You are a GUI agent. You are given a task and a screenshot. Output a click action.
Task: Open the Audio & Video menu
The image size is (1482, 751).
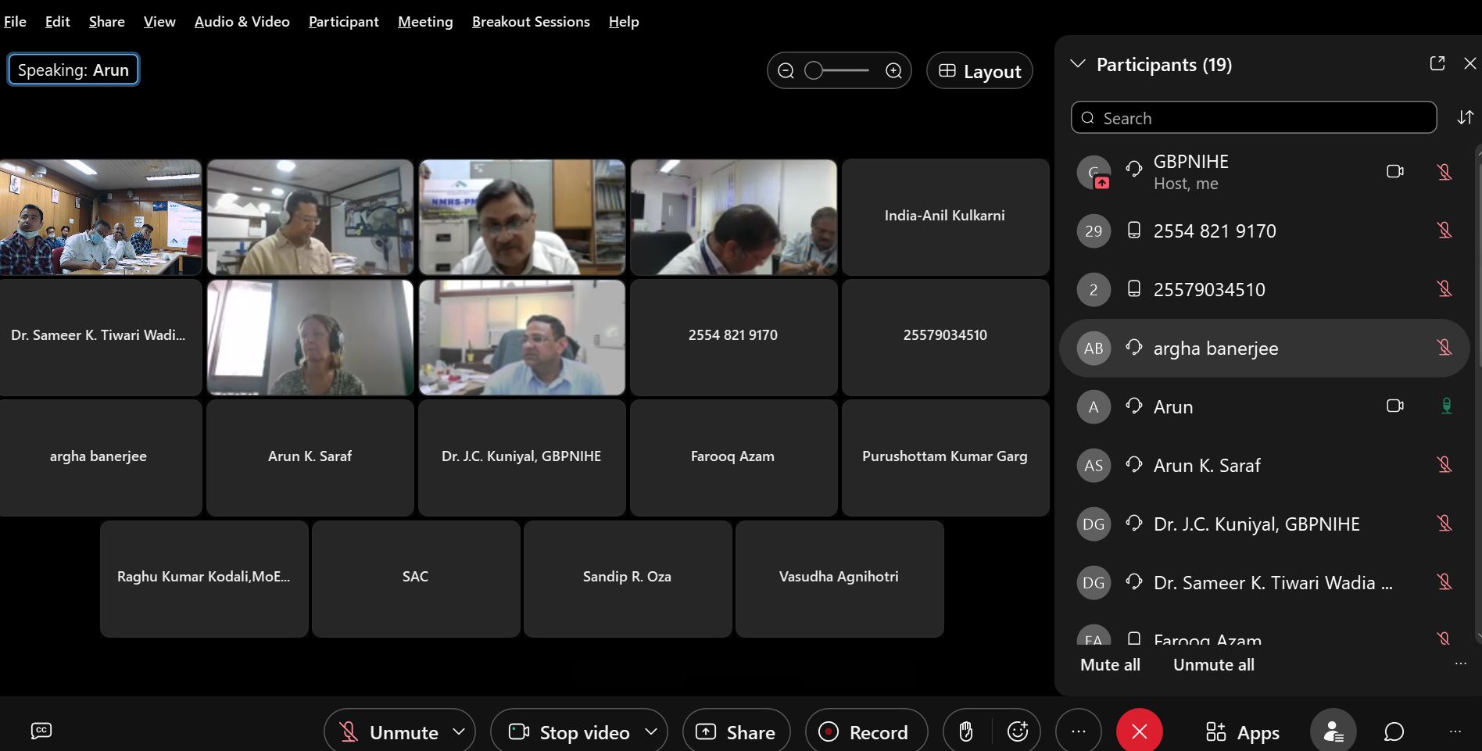[242, 22]
